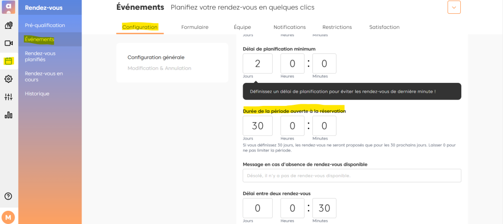Switch to the Notifications tab
503x224 pixels.
(289, 27)
